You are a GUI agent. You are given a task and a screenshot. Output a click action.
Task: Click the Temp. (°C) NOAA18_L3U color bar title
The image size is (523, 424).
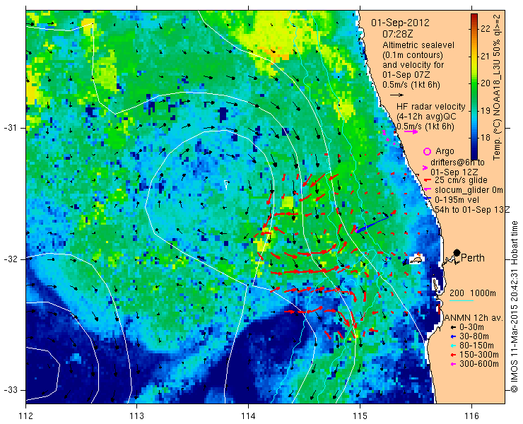[x=498, y=87]
